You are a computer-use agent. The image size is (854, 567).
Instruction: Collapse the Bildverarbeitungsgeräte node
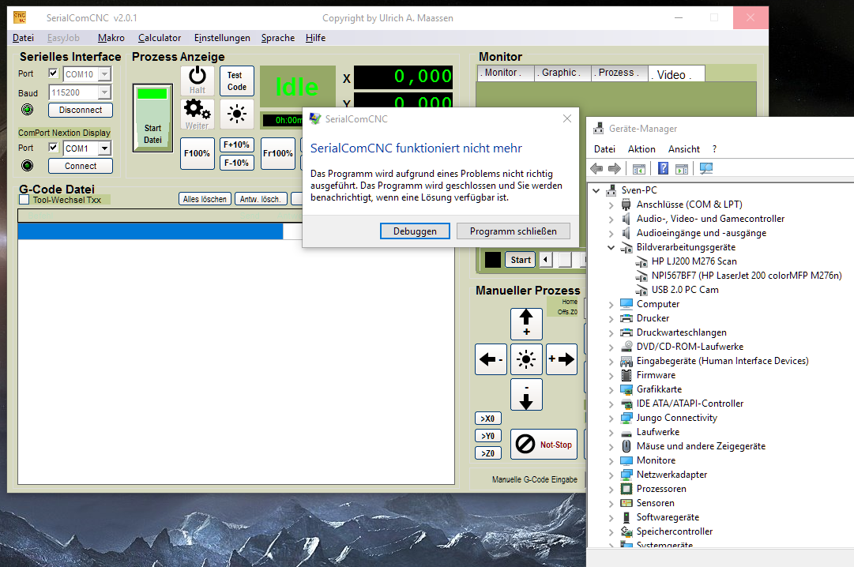611,247
